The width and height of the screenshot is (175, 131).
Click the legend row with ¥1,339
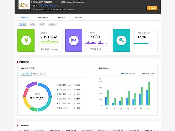tap(68, 108)
